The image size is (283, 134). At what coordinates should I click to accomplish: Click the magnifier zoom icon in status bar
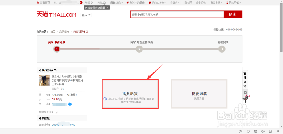coord(278,131)
